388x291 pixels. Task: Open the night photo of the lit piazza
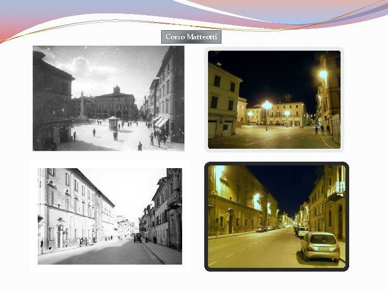(274, 100)
